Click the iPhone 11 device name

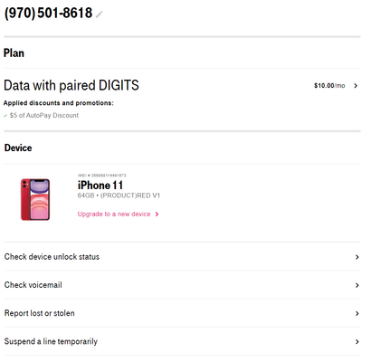(100, 186)
